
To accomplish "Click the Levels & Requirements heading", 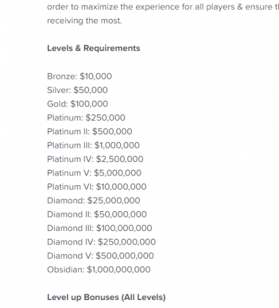I will [94, 48].
